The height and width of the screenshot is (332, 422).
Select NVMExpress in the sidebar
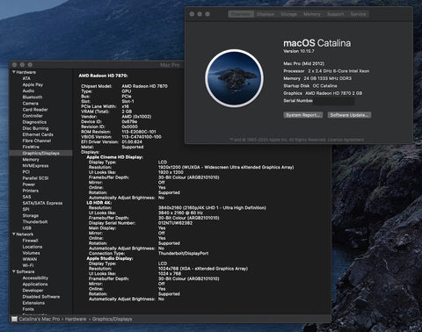coord(35,166)
